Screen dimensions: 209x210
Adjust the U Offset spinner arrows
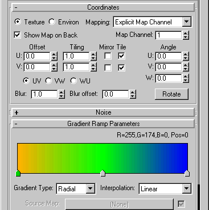54,56
